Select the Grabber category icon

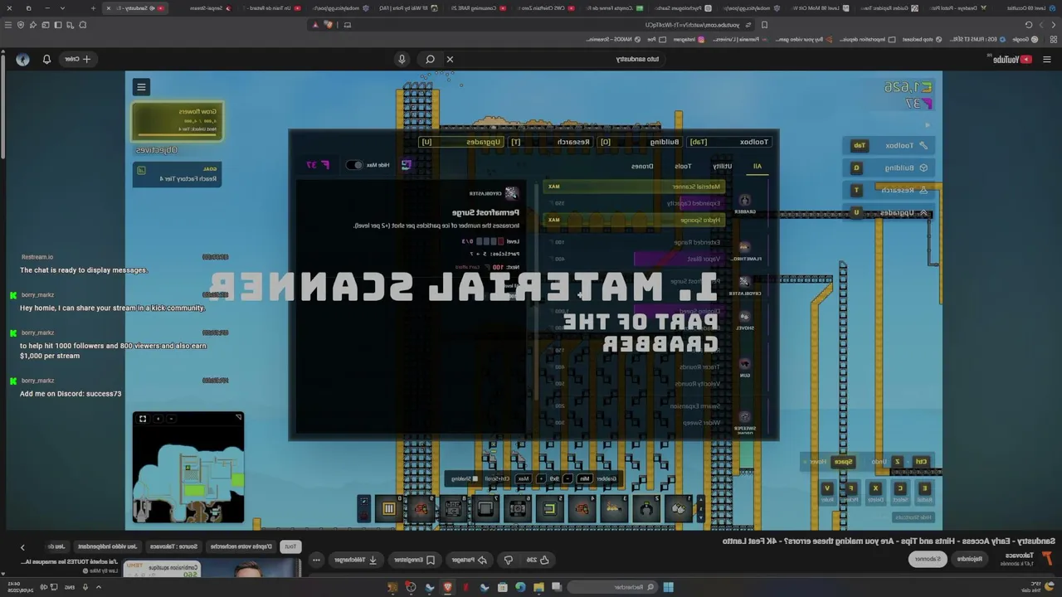pos(744,201)
